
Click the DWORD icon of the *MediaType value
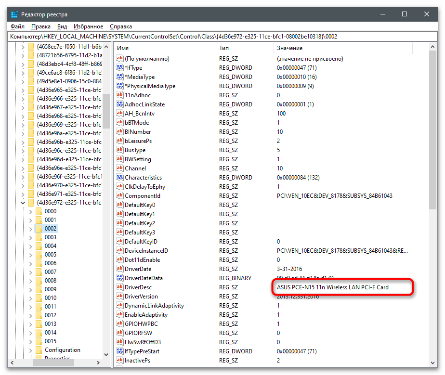point(120,77)
